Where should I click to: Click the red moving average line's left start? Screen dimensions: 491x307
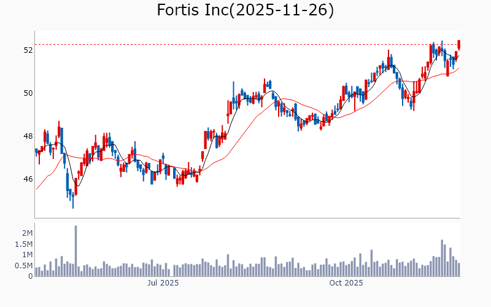coord(37,188)
